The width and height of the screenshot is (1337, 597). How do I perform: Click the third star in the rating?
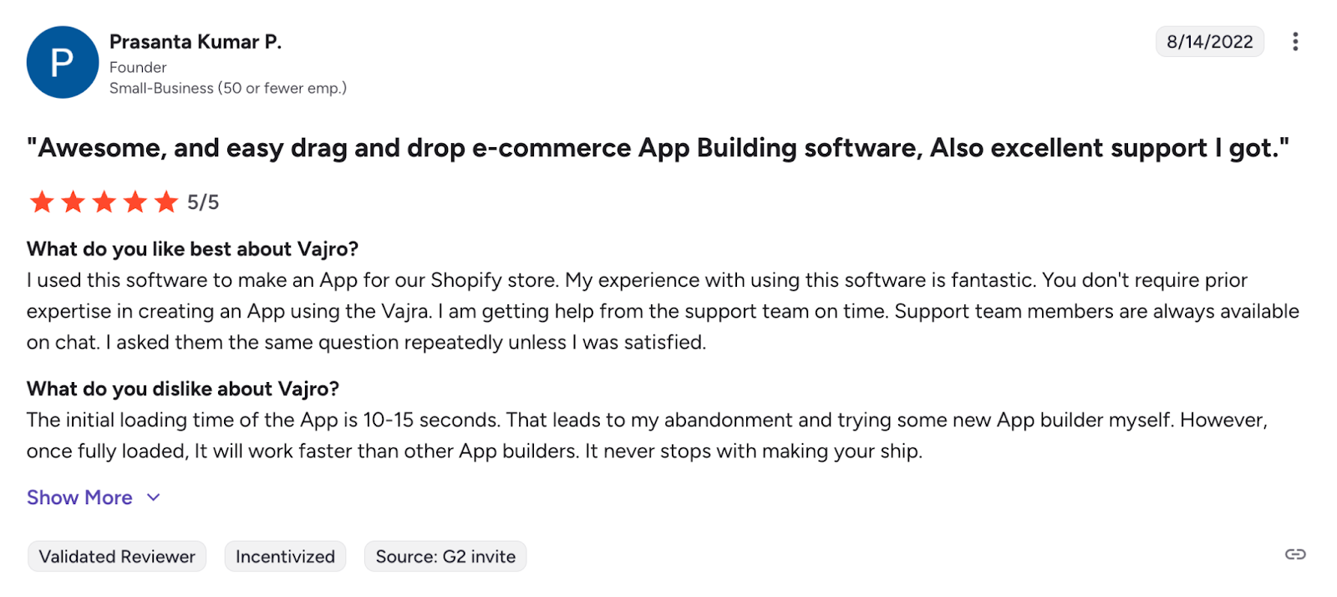[x=104, y=202]
